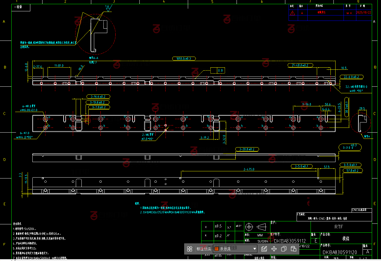This screenshot has height=261, width=381.
Task: Select the 1055.5 ±0.3 overall length dimension
Action: tap(184, 59)
